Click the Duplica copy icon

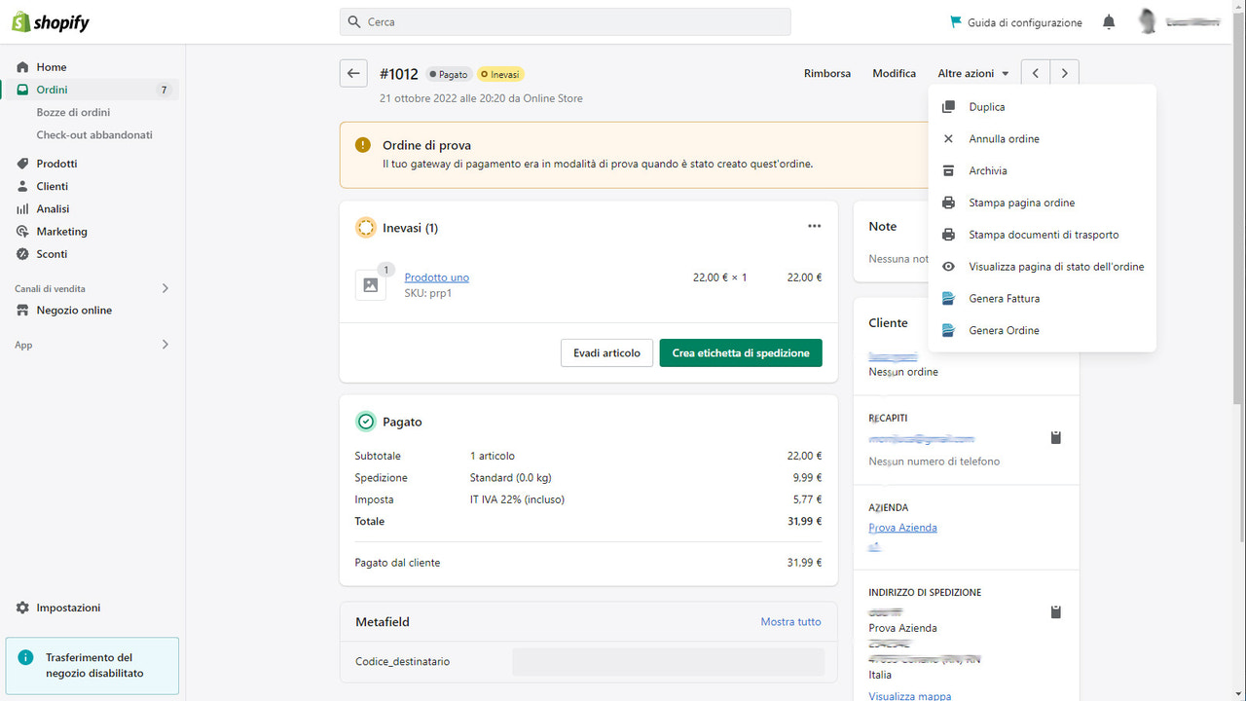[x=949, y=107]
